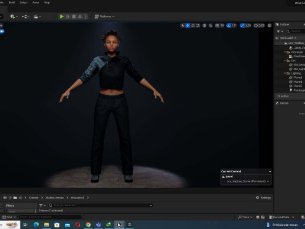
Task: Open the Select menu
Action: [x=24, y=3]
